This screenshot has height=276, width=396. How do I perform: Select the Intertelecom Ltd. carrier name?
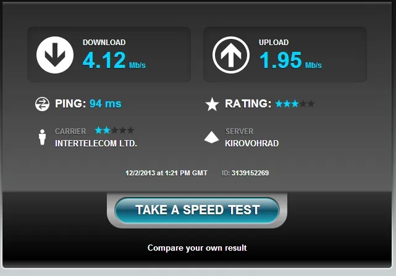(96, 143)
